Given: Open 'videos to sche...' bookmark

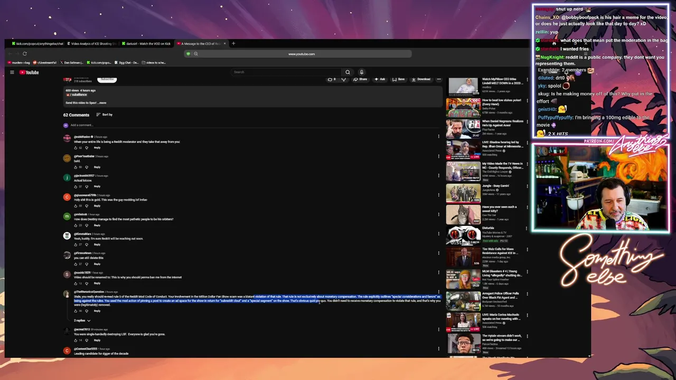Looking at the screenshot, I should (154, 63).
